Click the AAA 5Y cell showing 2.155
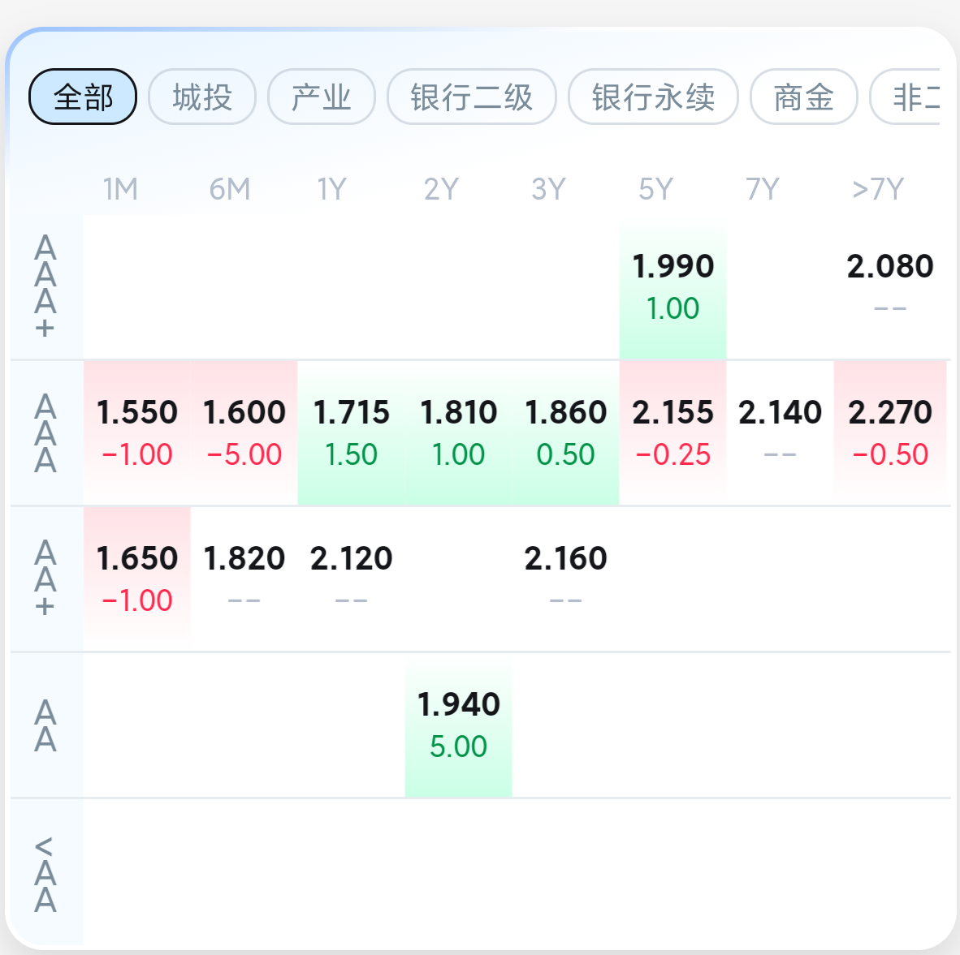This screenshot has height=955, width=960. tap(672, 433)
